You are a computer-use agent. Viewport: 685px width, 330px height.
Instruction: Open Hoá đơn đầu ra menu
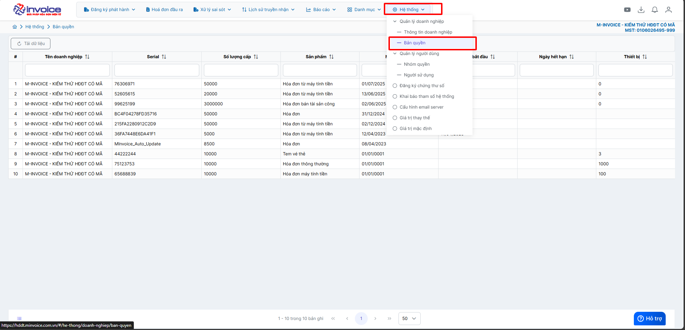[164, 10]
